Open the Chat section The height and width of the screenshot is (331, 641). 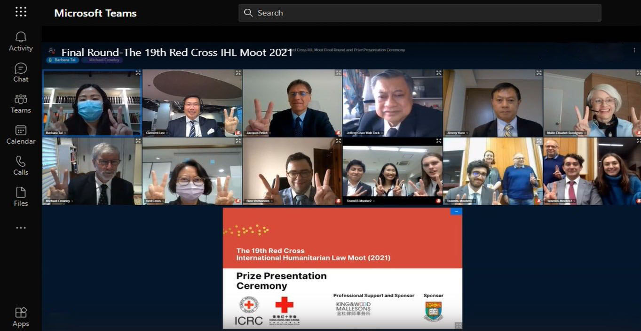21,72
